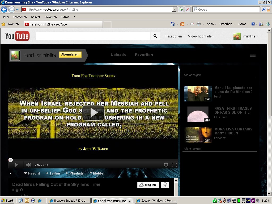Switch to Blogger Endzeit taskbar window
272x204 pixels.
(x=69, y=201)
